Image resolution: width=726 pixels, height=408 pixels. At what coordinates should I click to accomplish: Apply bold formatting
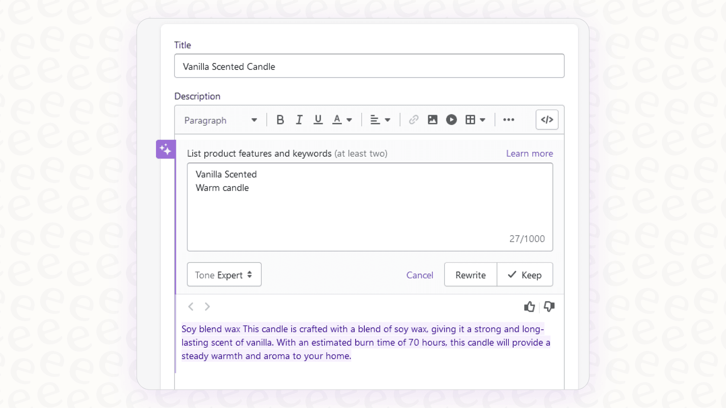pos(280,120)
